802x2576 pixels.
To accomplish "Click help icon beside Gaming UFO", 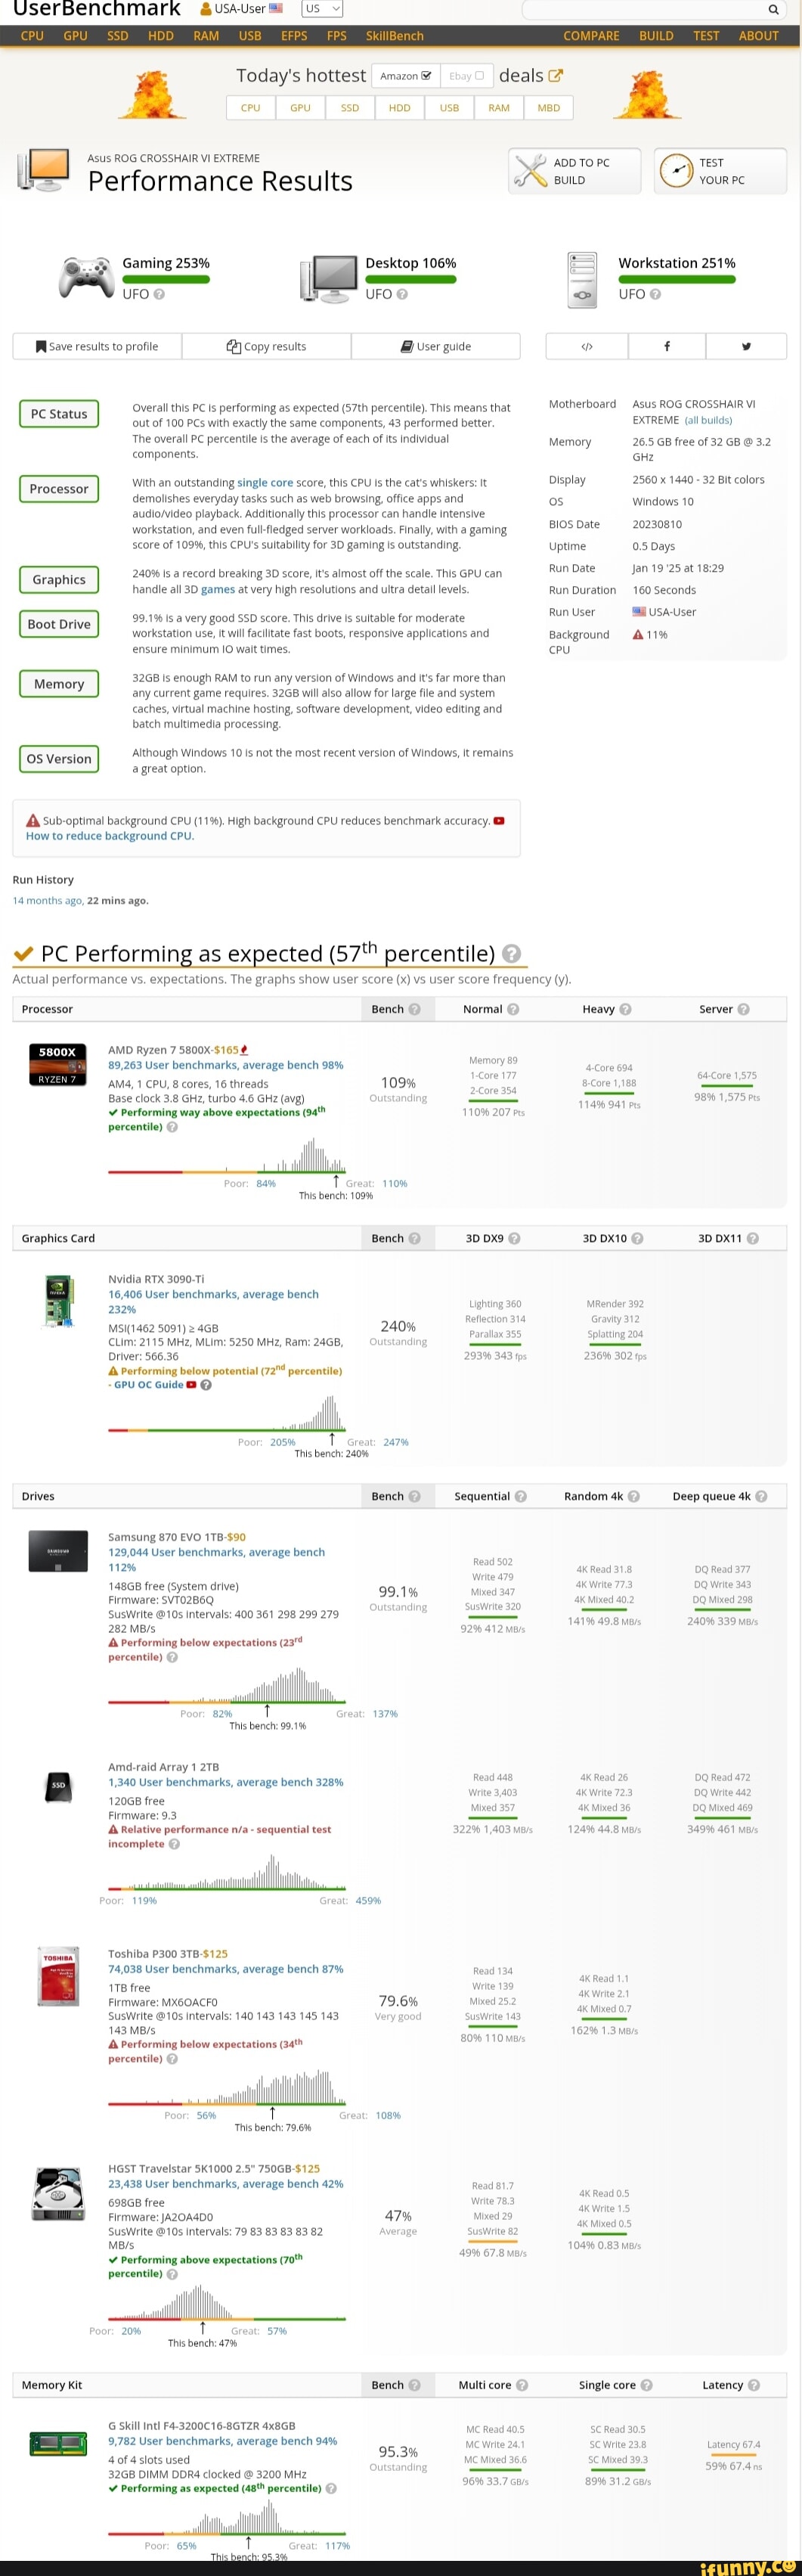I will point(159,295).
